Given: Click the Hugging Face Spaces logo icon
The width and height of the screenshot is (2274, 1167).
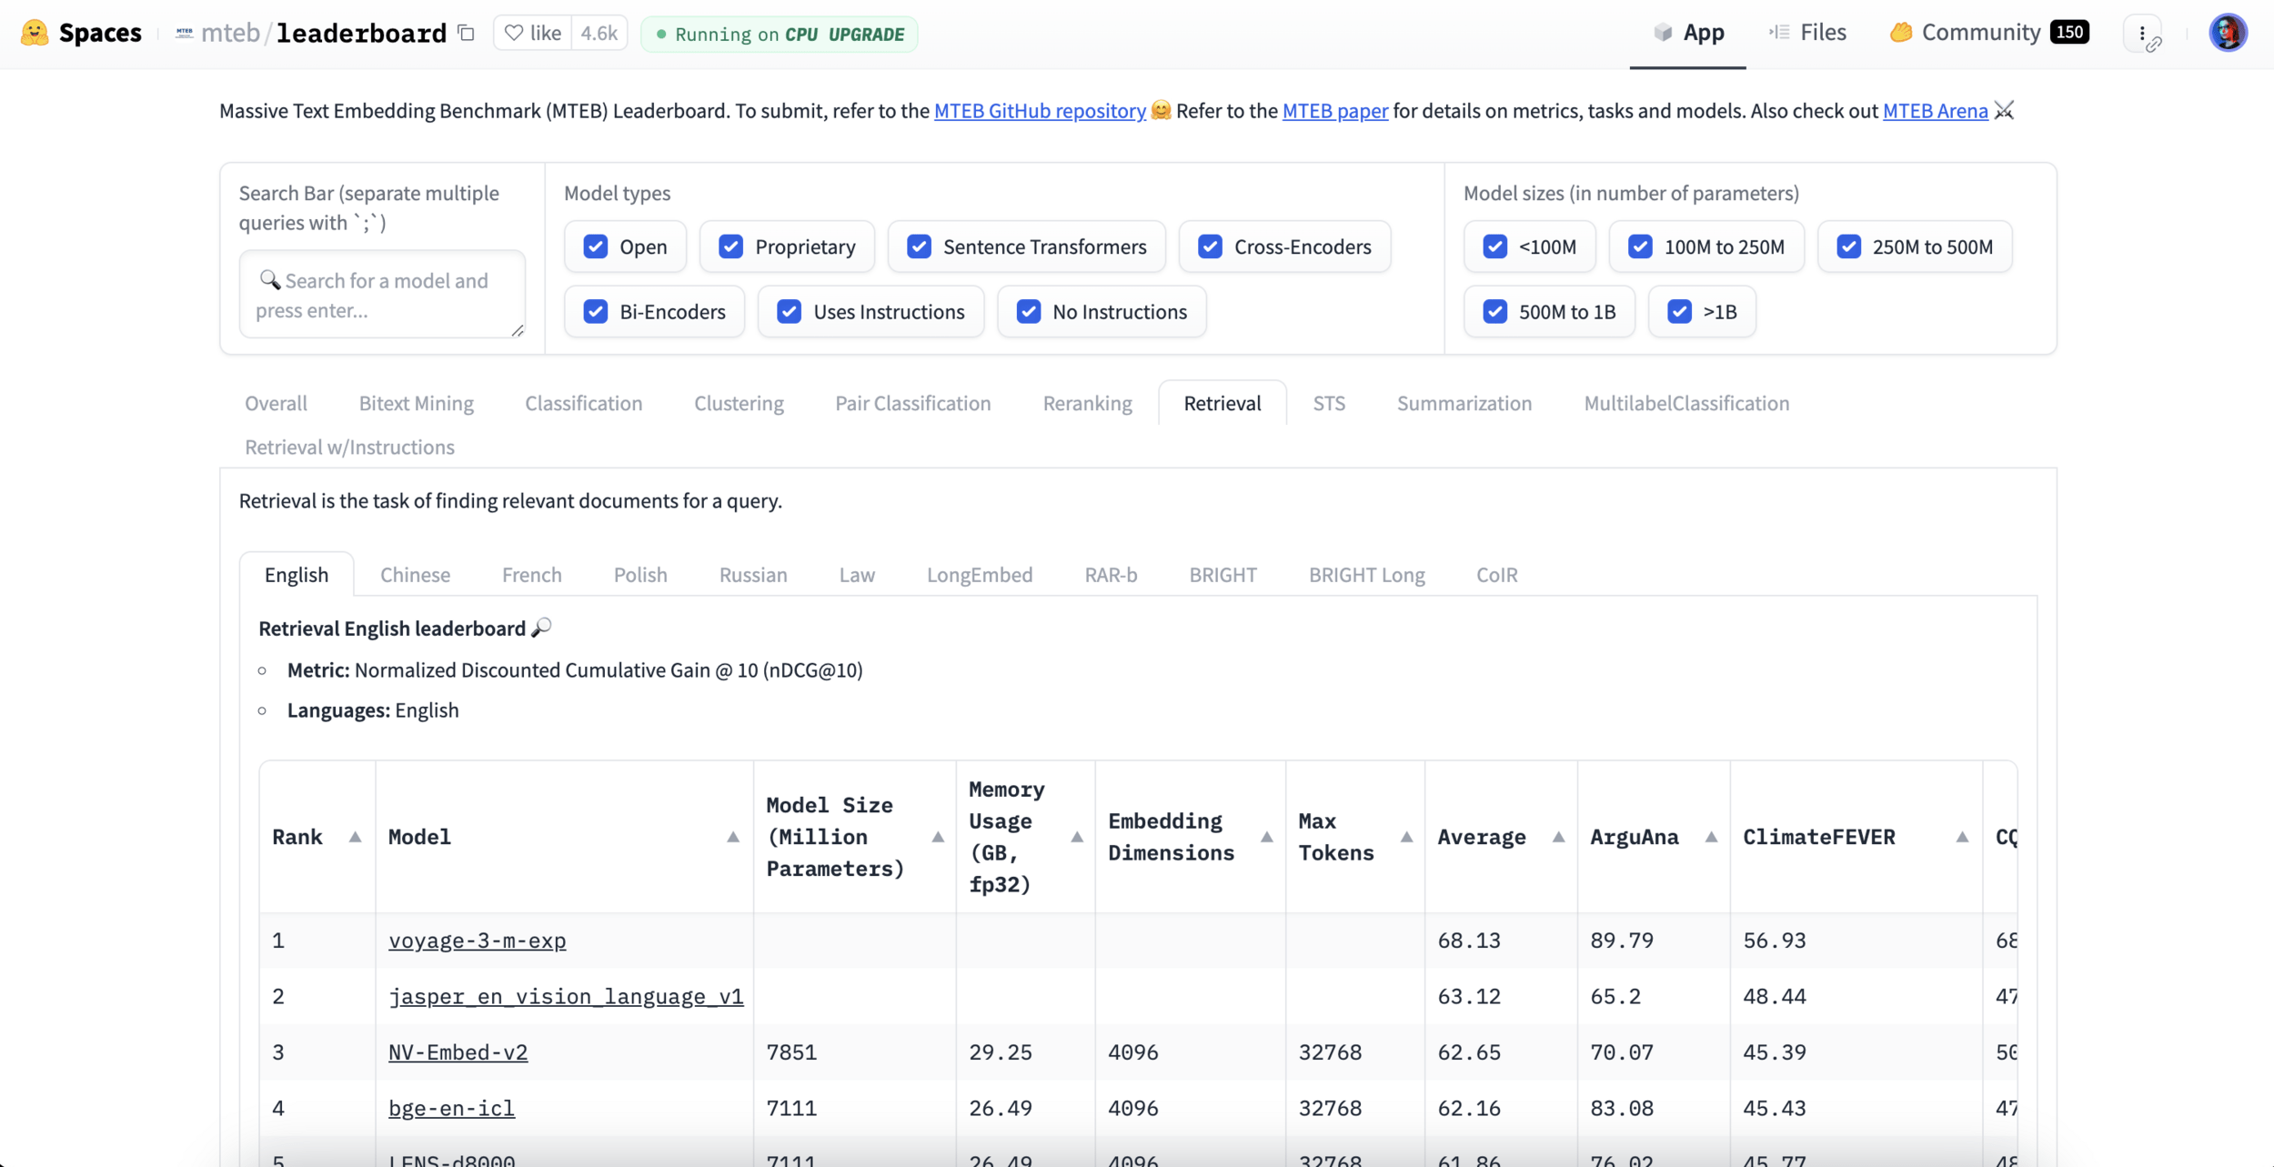Looking at the screenshot, I should coord(35,33).
